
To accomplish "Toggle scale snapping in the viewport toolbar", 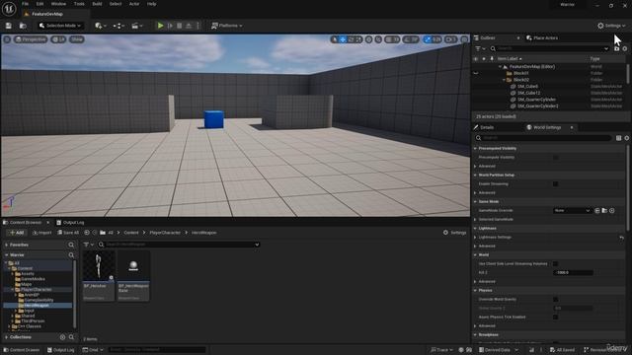I will pos(428,39).
